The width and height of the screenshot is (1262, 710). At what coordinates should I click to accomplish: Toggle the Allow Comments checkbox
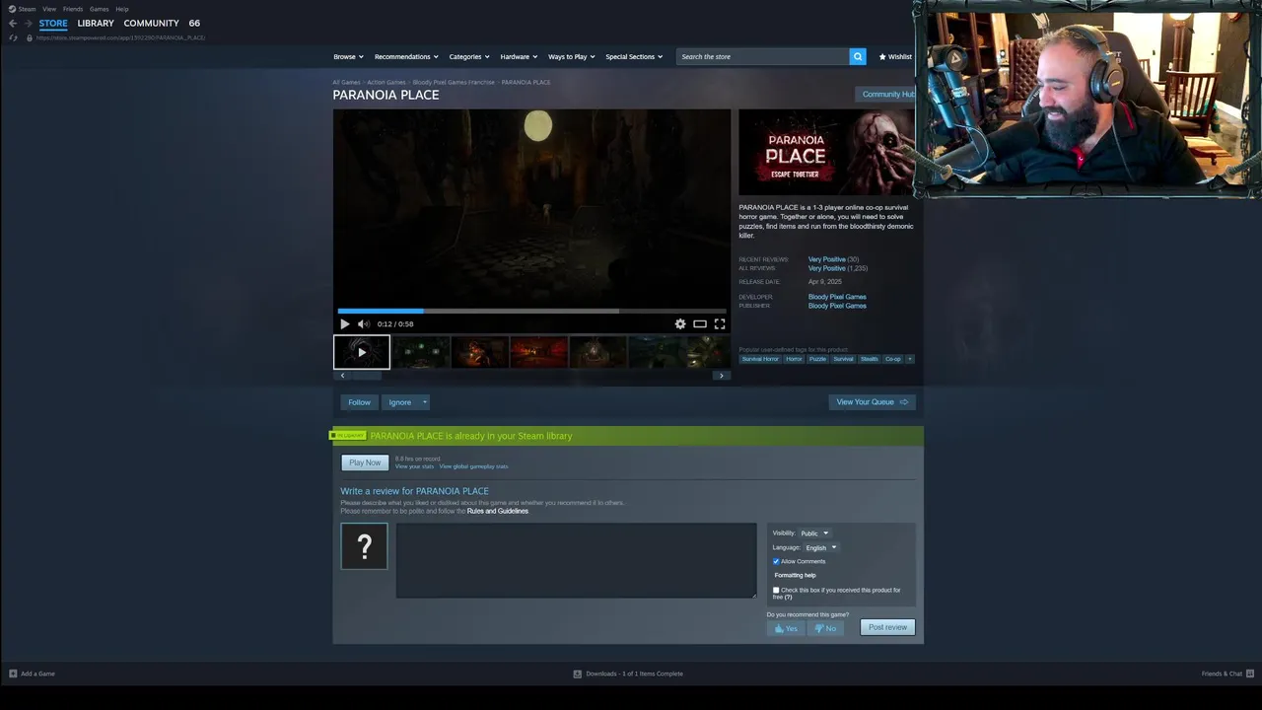click(x=776, y=561)
